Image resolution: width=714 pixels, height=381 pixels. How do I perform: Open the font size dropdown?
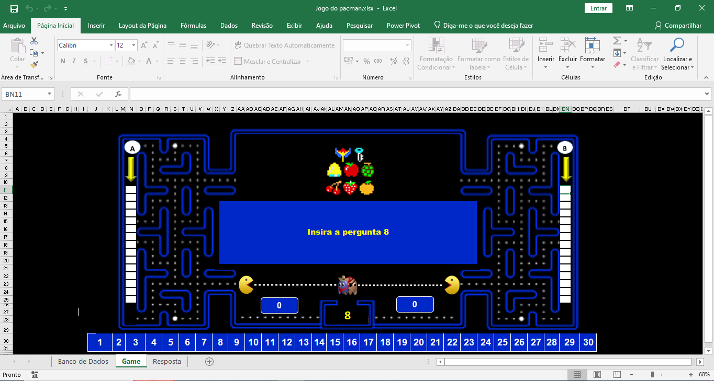coord(132,45)
